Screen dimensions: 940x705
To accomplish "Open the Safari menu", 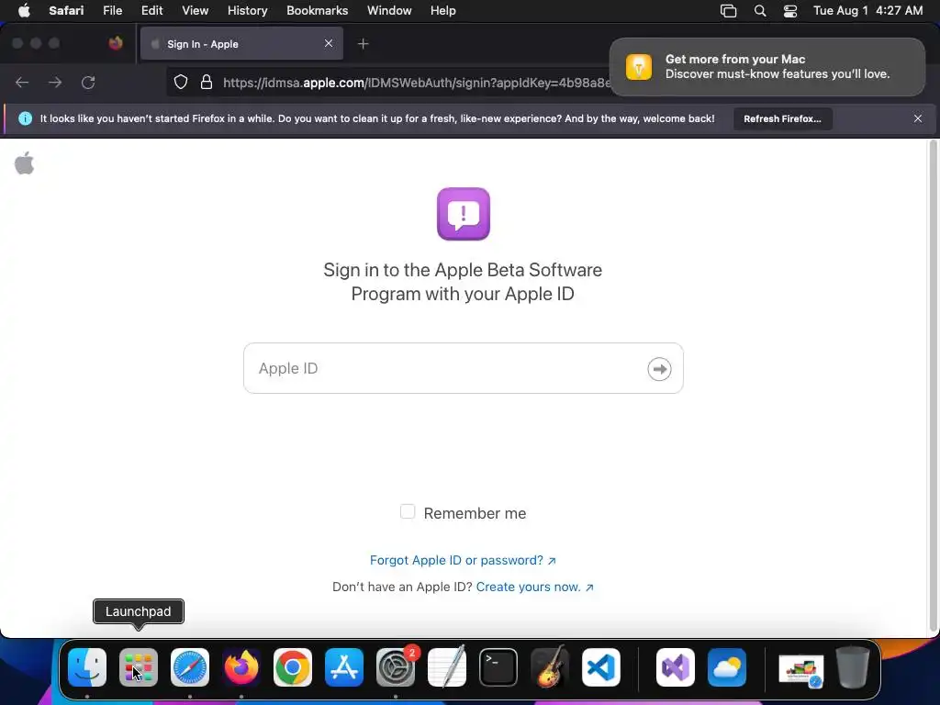I will 66,11.
